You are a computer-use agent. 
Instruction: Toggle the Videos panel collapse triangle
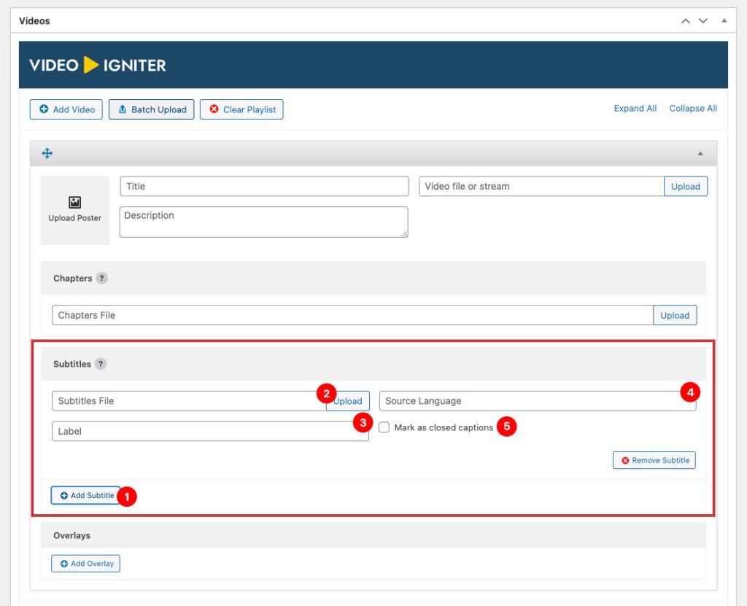pyautogui.click(x=724, y=21)
